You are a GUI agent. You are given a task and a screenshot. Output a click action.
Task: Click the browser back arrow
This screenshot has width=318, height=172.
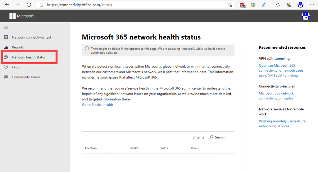(x=7, y=5)
